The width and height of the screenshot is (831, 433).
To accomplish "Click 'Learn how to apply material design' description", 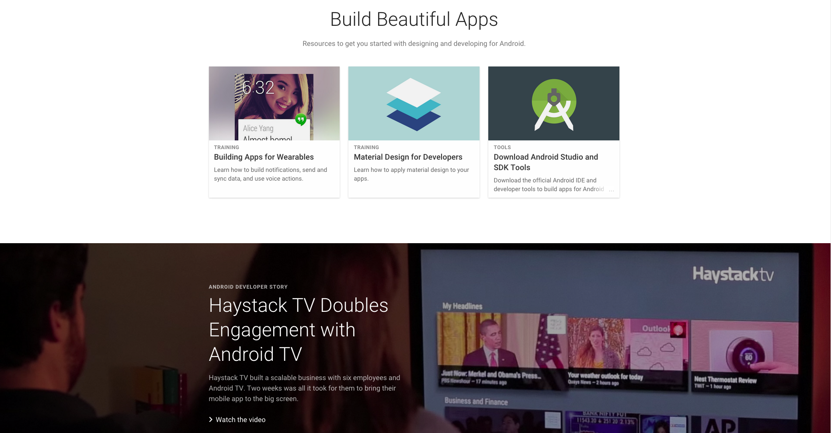I will (x=411, y=174).
